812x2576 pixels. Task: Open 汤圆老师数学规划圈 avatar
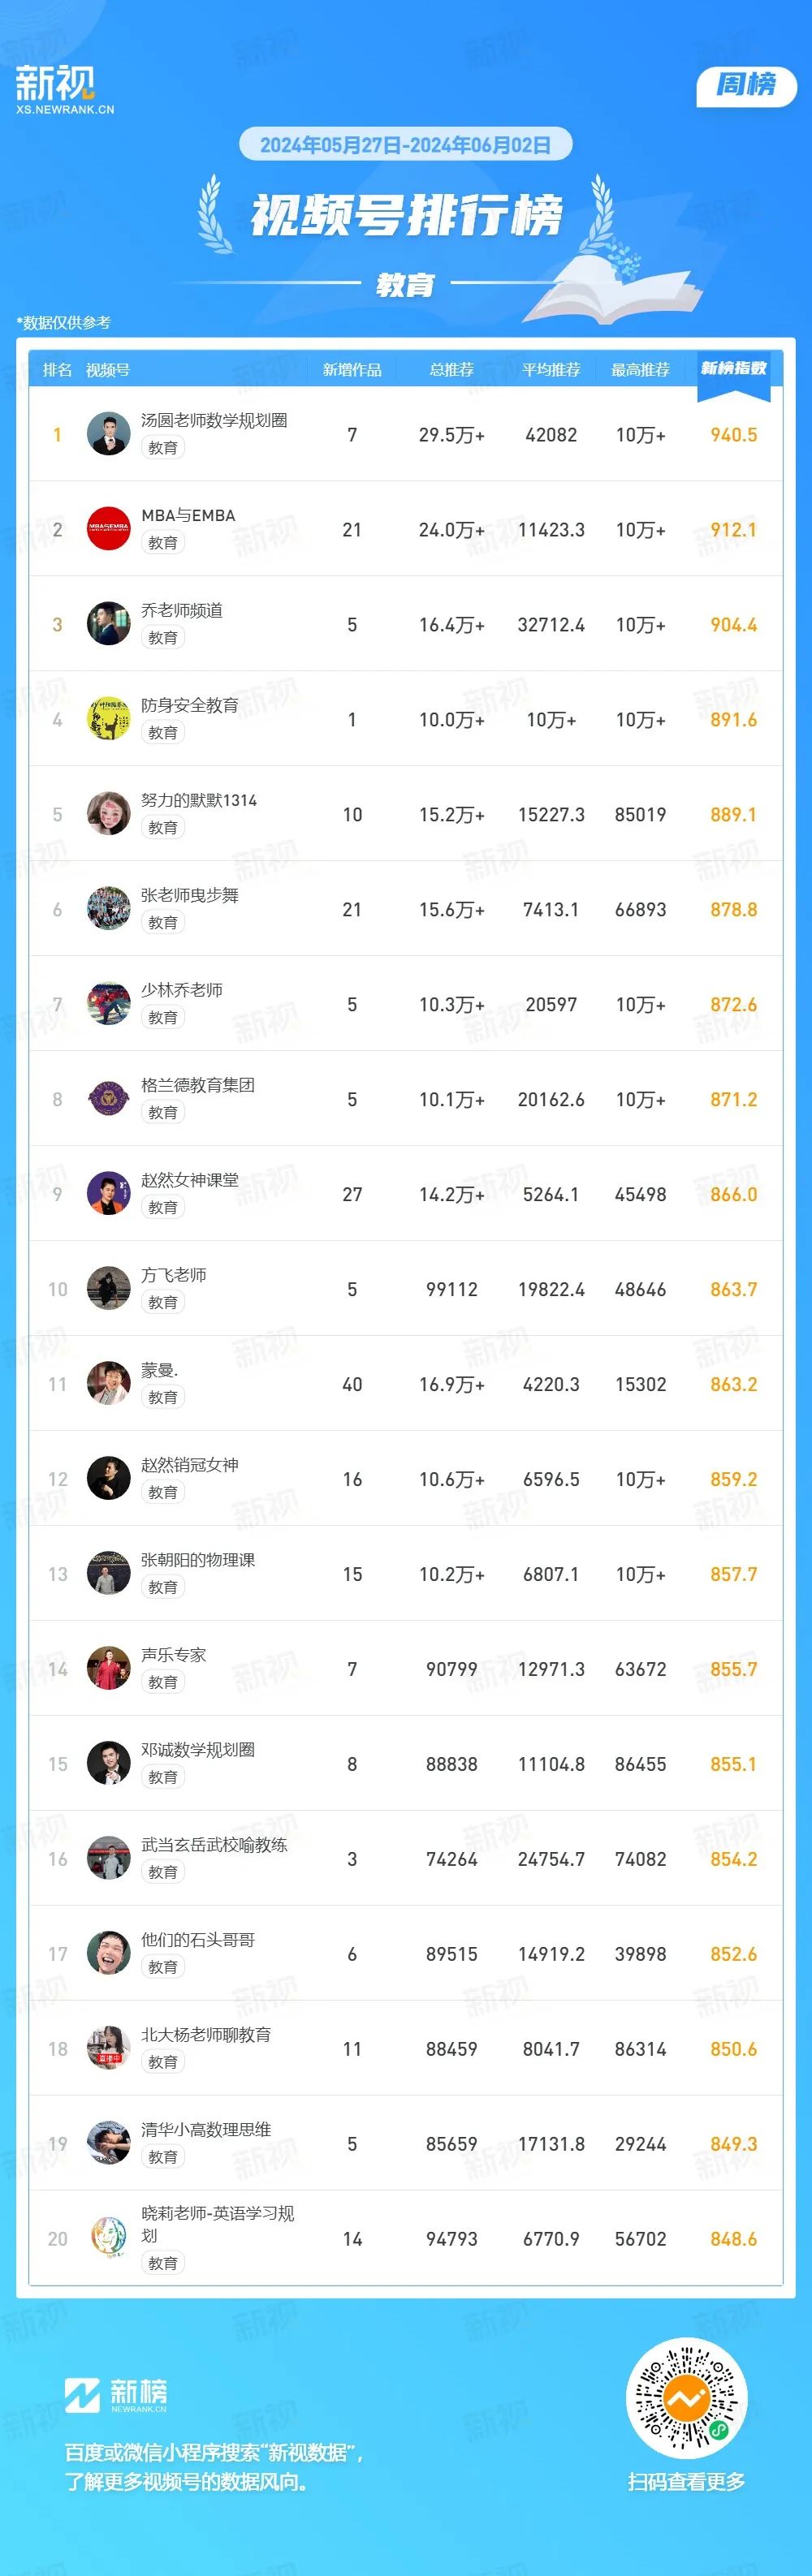108,434
